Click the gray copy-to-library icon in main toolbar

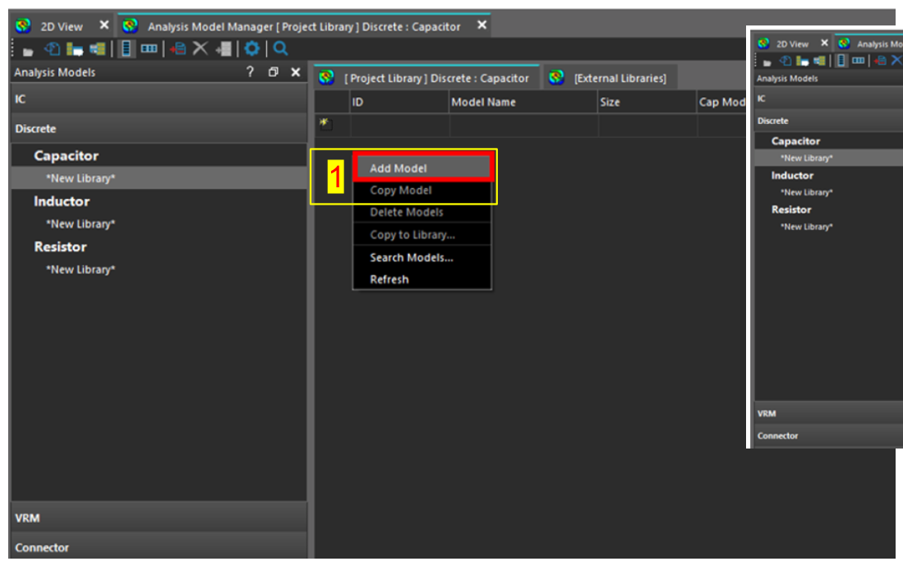tap(224, 49)
